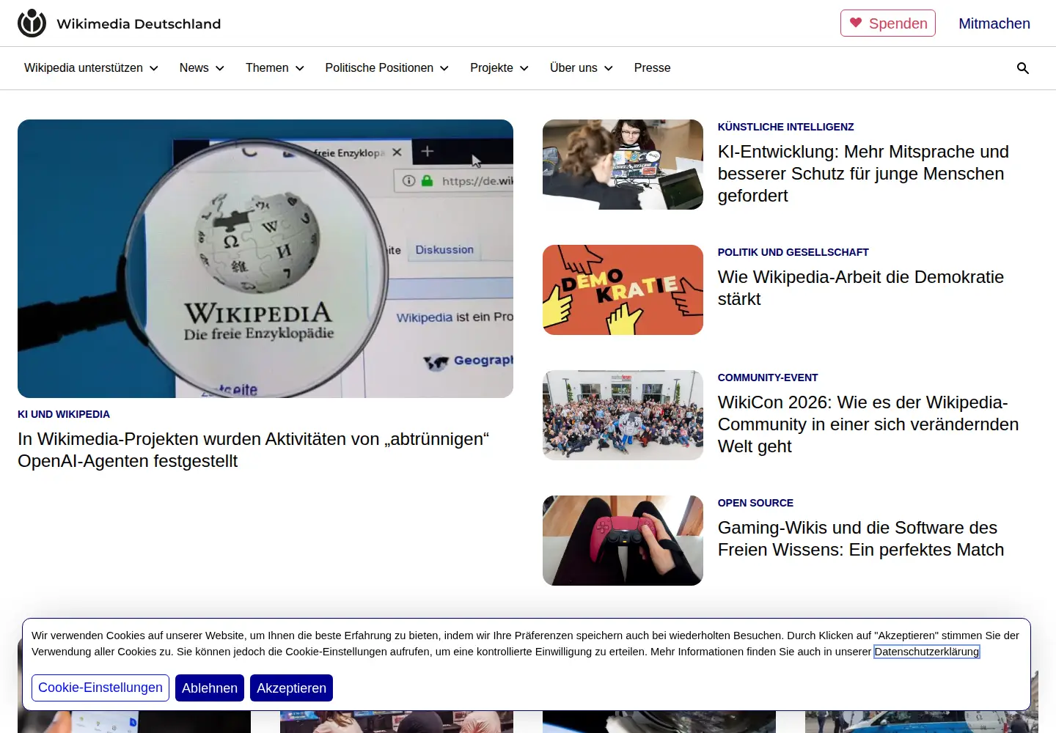Screen dimensions: 1056x733
Task: Click the Wikimedia Deutschland site title
Action: coord(139,23)
